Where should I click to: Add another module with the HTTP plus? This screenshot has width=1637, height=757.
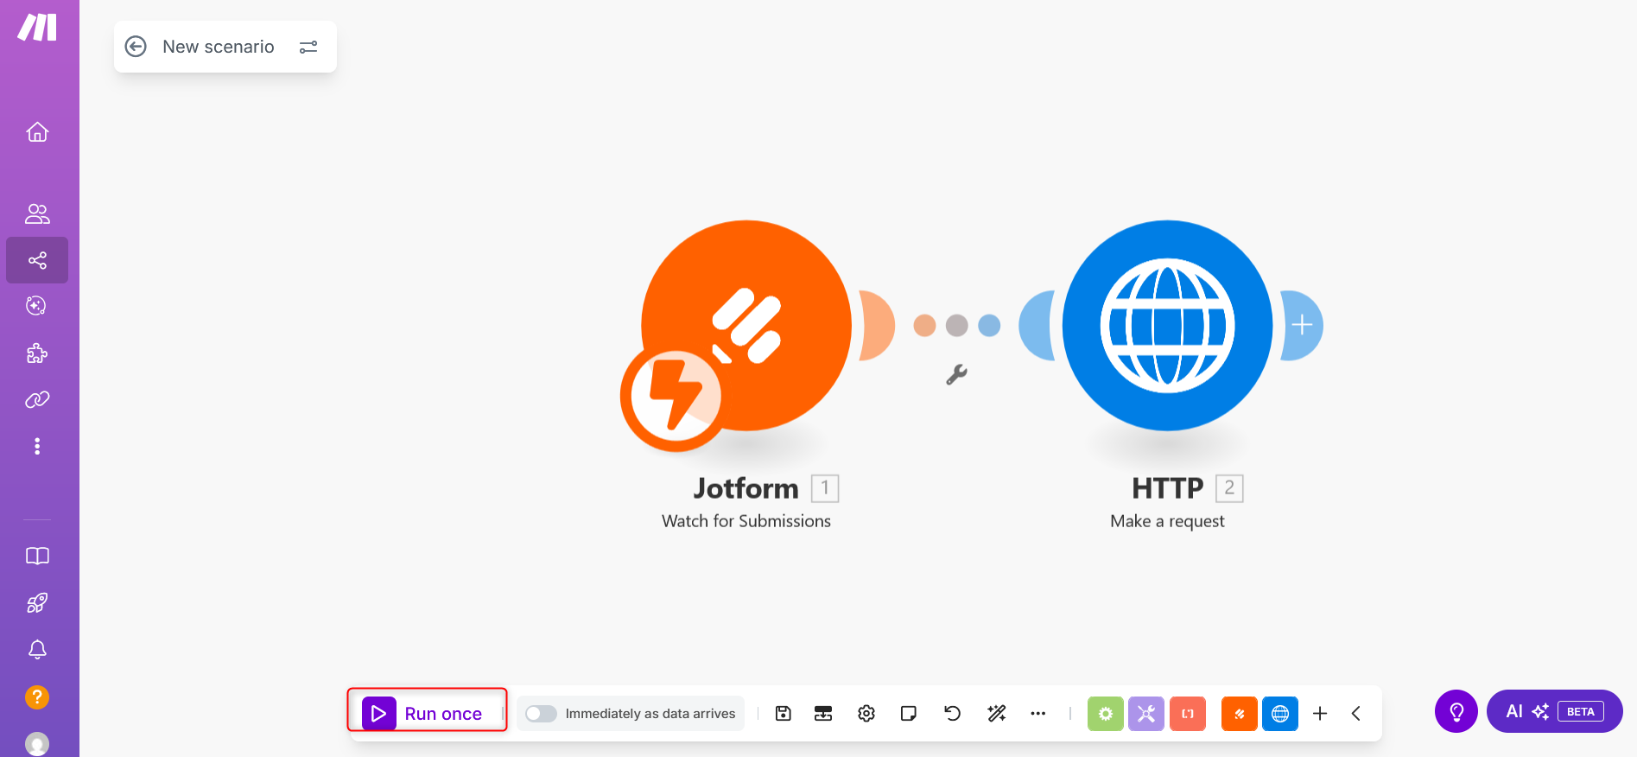pyautogui.click(x=1303, y=326)
